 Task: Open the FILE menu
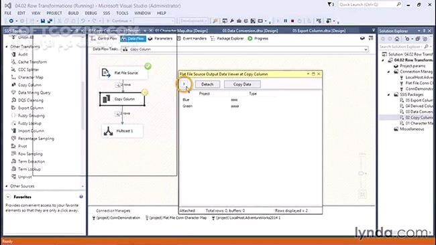[x=8, y=13]
